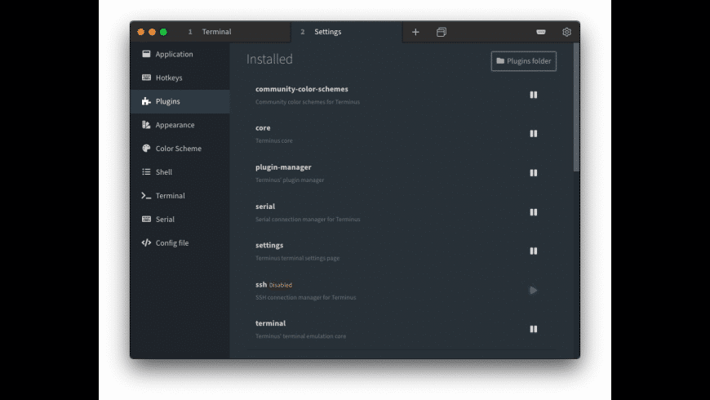Click the duplicate window icon in the tab bar
The image size is (710, 400).
(x=441, y=32)
